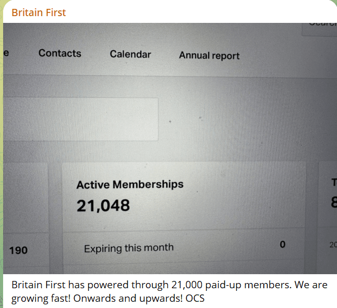
Task: Select the Annual report tab
Action: (209, 56)
